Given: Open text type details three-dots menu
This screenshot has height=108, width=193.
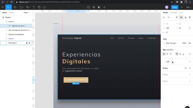Looking at the screenshot, I should 190,54.
